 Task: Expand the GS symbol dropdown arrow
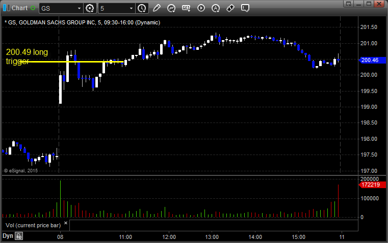click(79, 8)
